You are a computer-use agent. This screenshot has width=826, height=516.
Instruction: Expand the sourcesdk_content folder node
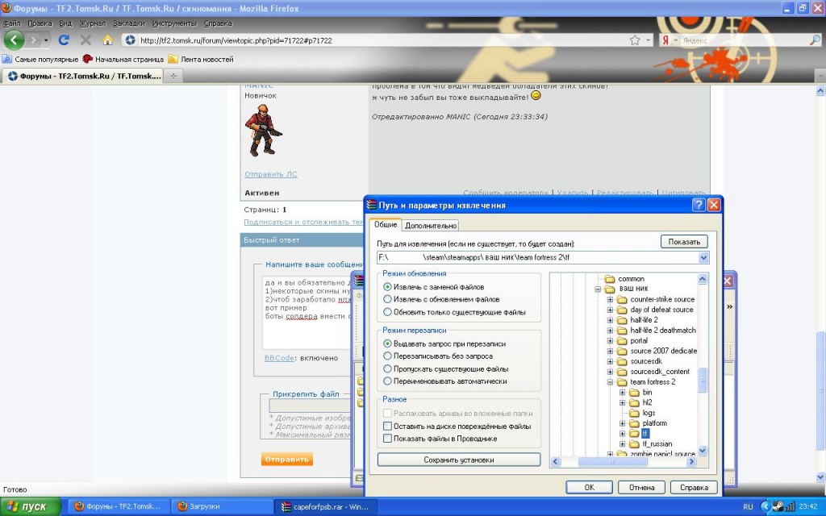tap(610, 372)
